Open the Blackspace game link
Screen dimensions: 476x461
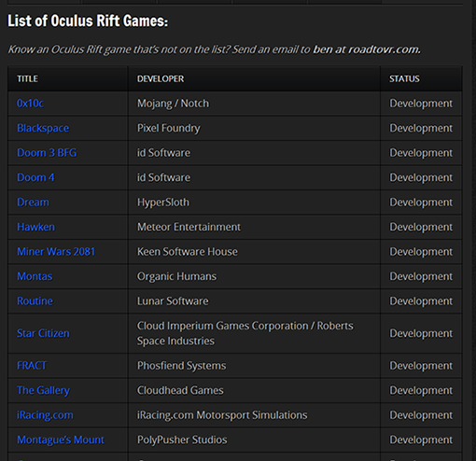pos(43,128)
